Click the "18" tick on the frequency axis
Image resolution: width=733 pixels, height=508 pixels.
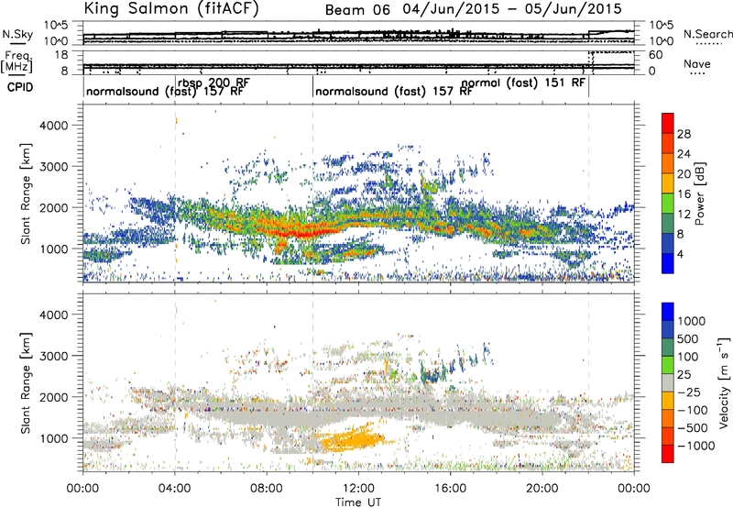click(x=61, y=55)
